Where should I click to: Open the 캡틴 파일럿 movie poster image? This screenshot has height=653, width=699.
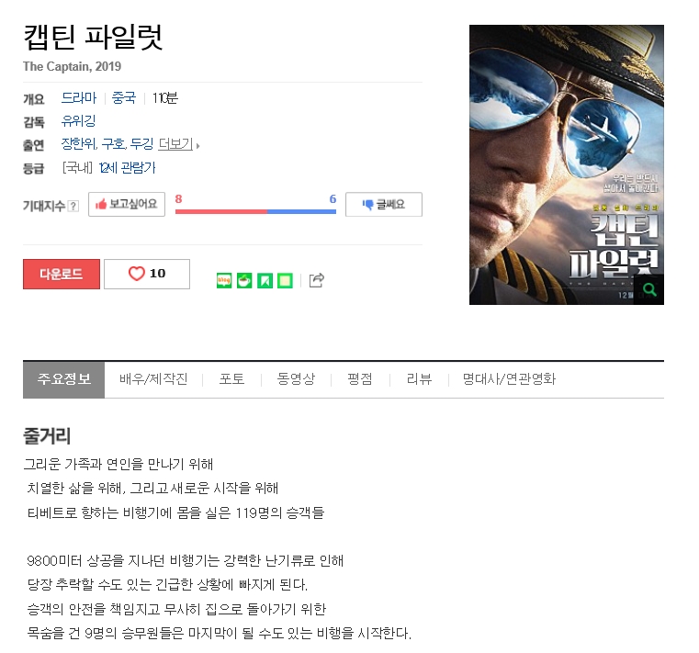point(567,165)
